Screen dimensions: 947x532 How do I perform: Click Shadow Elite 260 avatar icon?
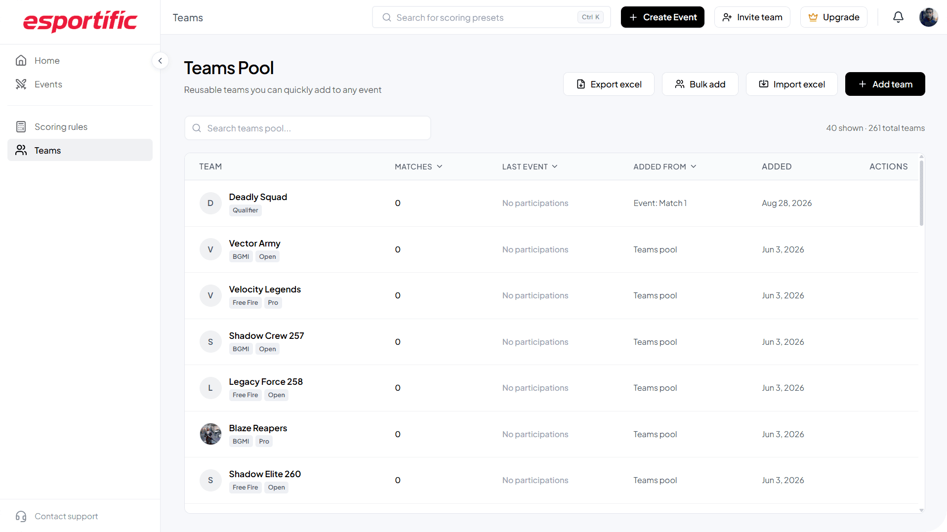point(210,480)
